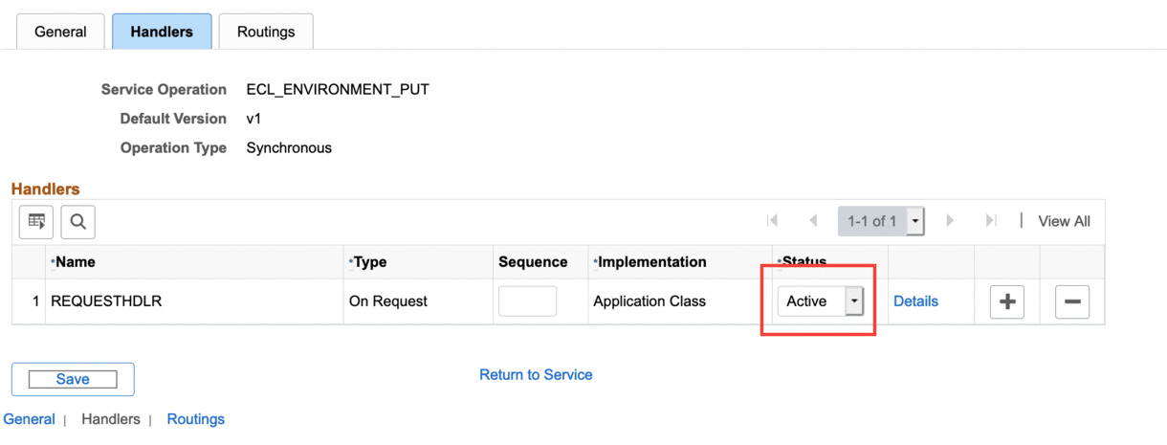This screenshot has width=1167, height=445.
Task: Click the magnifying glass find icon
Action: (77, 222)
